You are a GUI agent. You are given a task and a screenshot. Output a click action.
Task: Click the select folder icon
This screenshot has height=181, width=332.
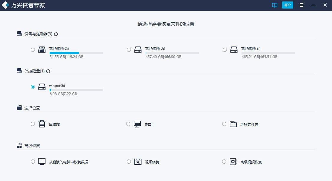(x=233, y=124)
